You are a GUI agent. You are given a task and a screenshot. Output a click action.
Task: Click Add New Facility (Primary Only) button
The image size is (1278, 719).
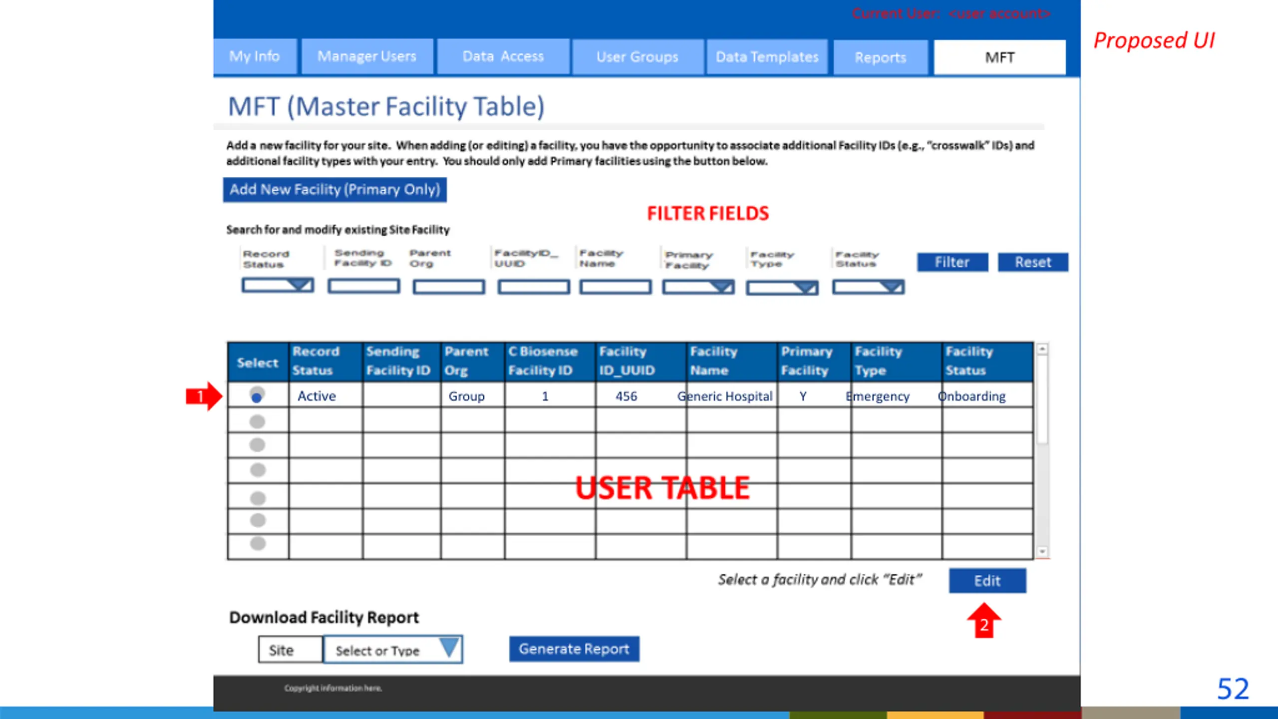[x=334, y=190]
